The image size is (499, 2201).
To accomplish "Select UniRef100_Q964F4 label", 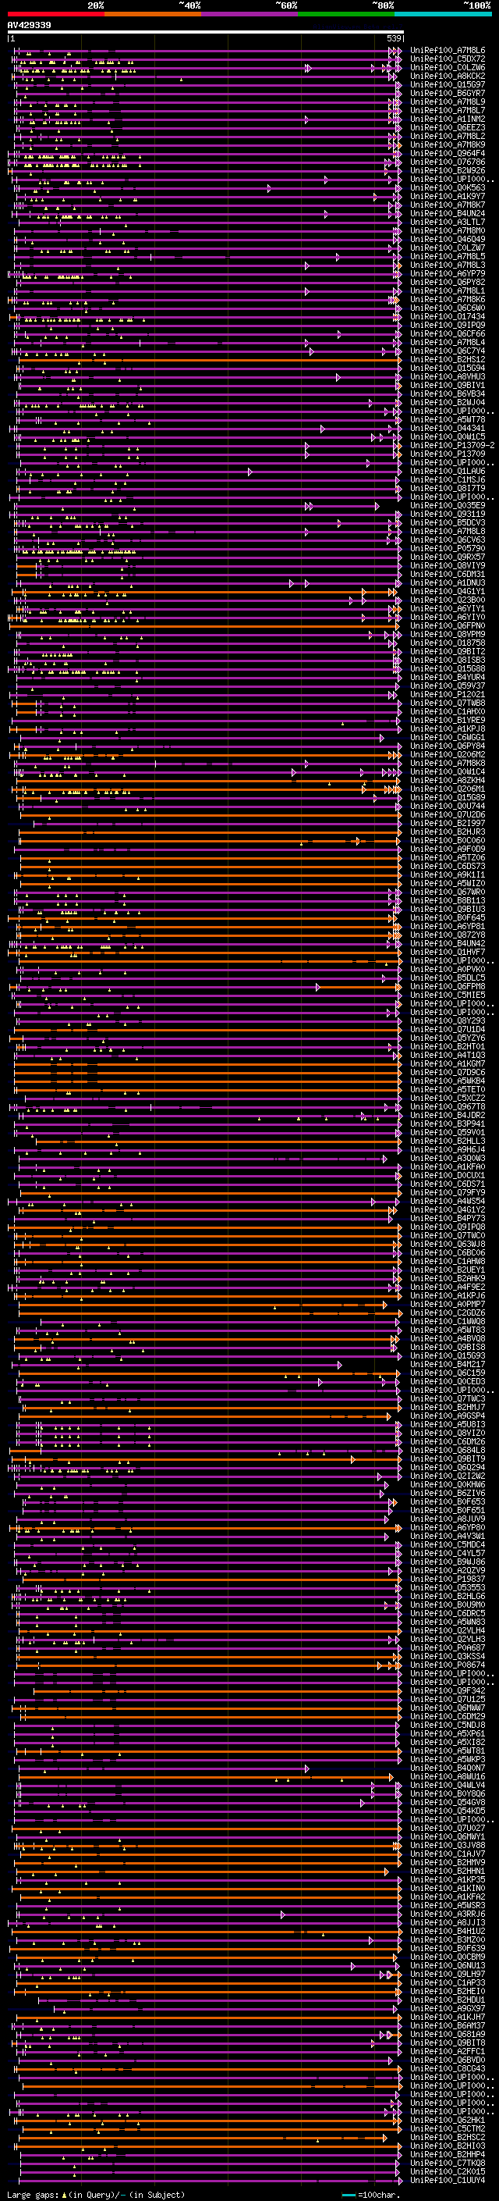I will click(448, 154).
